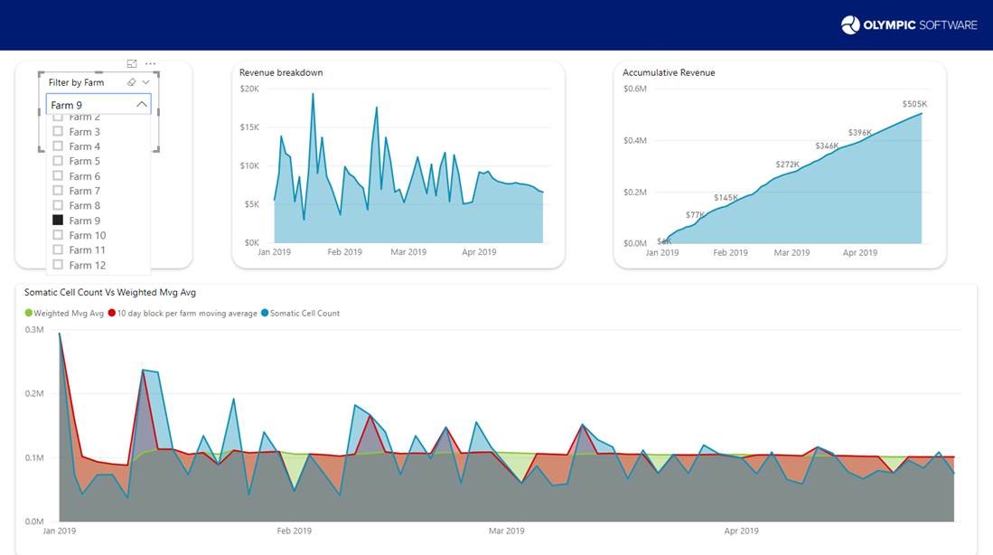Click the Somatic Cell Count Vs Weighted title
993x555 pixels.
click(x=110, y=293)
